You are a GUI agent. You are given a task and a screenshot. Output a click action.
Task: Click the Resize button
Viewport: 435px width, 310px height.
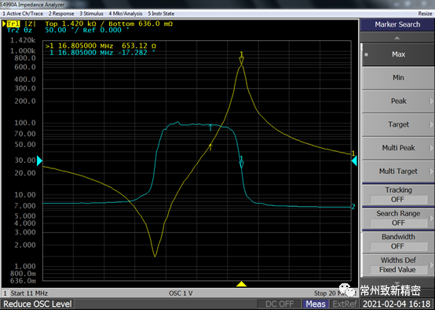tap(425, 13)
